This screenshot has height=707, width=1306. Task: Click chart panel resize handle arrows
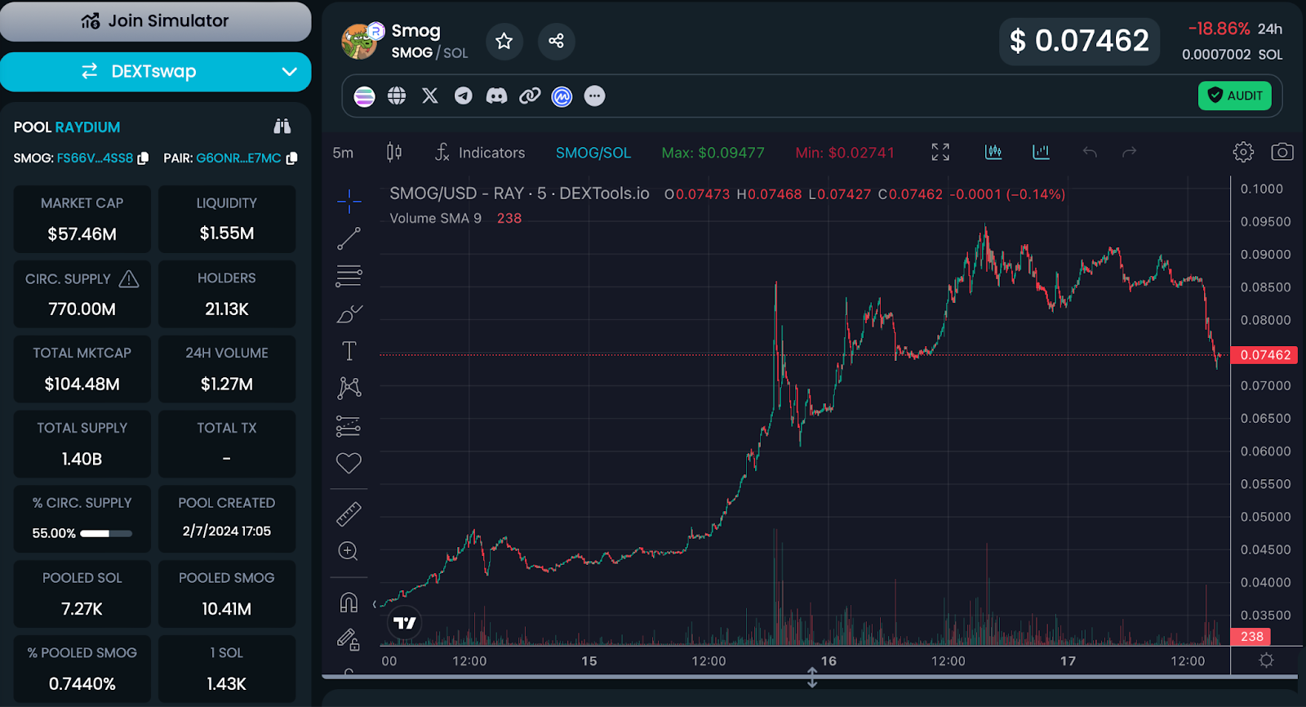click(x=812, y=677)
